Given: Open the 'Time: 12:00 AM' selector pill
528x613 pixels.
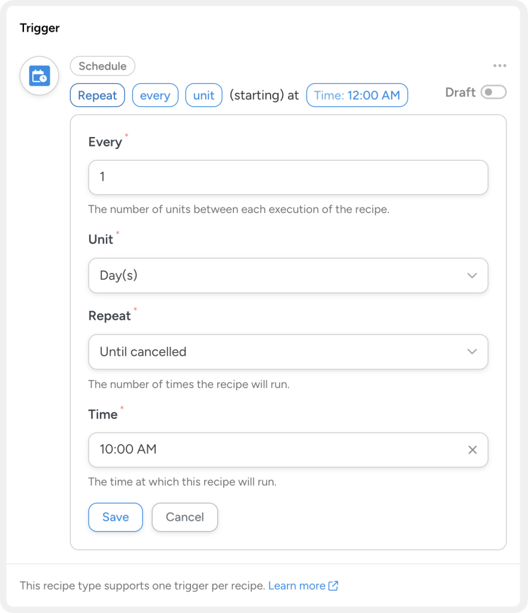Looking at the screenshot, I should [357, 95].
